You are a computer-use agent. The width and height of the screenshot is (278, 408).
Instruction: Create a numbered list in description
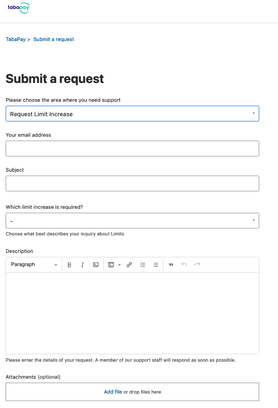click(x=156, y=265)
